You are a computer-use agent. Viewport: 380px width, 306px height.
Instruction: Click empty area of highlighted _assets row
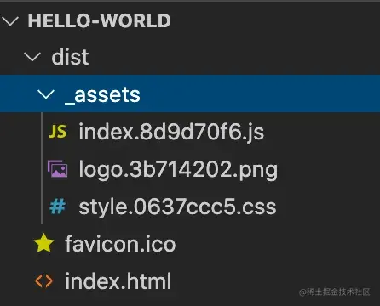click(x=258, y=93)
